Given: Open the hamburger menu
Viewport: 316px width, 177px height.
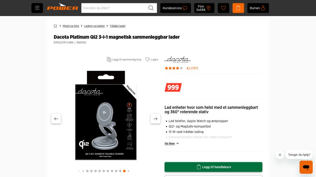Looking at the screenshot, I should (x=37, y=8).
